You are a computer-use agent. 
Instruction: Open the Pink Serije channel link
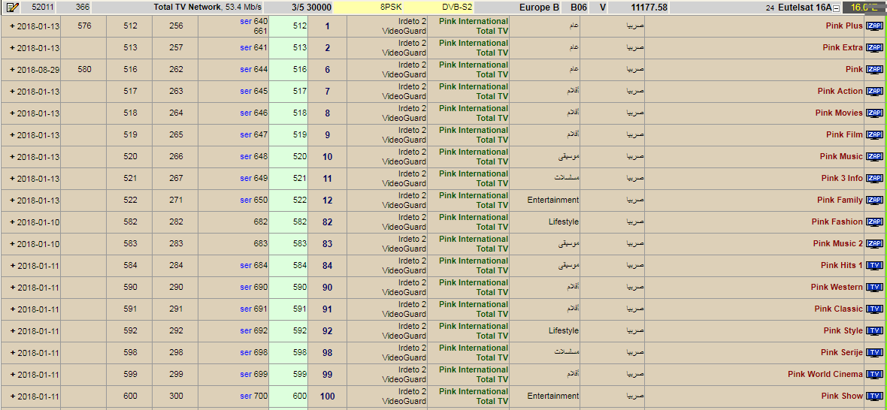coord(842,353)
